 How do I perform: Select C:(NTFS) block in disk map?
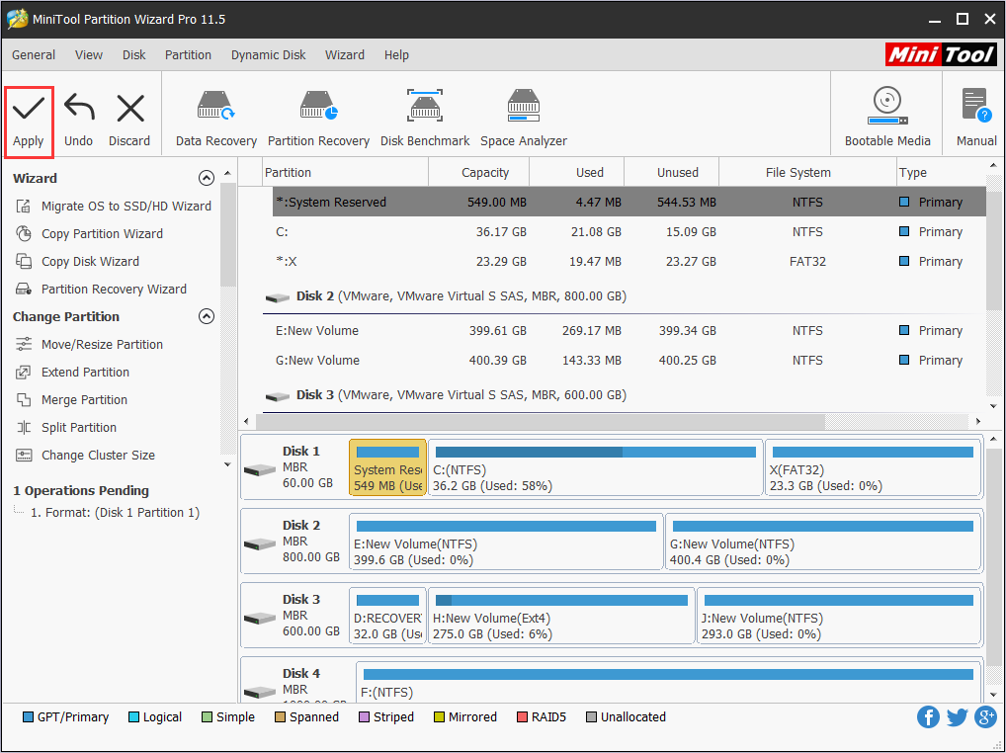(x=595, y=467)
